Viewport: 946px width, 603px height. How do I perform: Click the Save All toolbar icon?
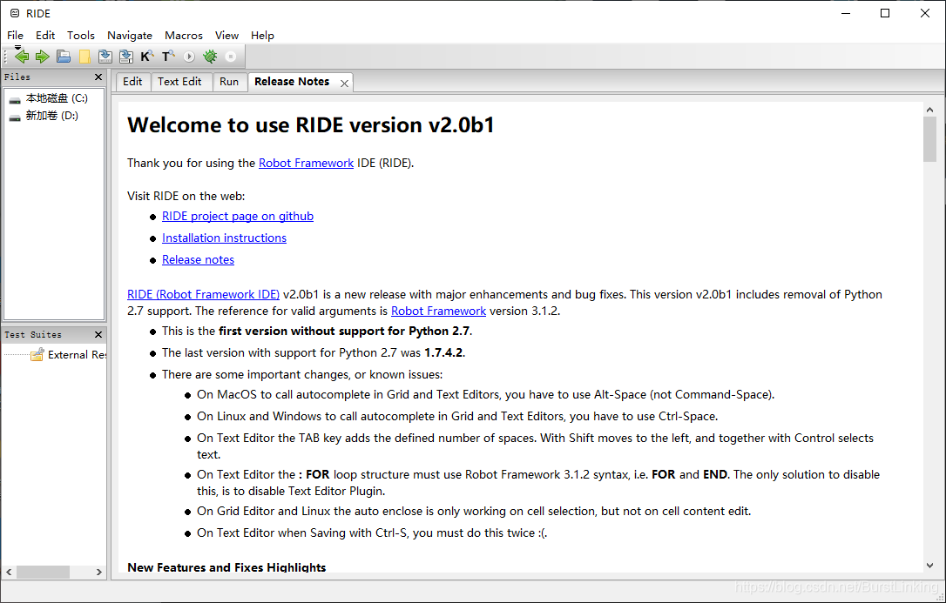tap(126, 57)
